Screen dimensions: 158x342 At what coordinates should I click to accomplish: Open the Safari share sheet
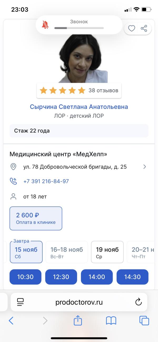coord(78,321)
